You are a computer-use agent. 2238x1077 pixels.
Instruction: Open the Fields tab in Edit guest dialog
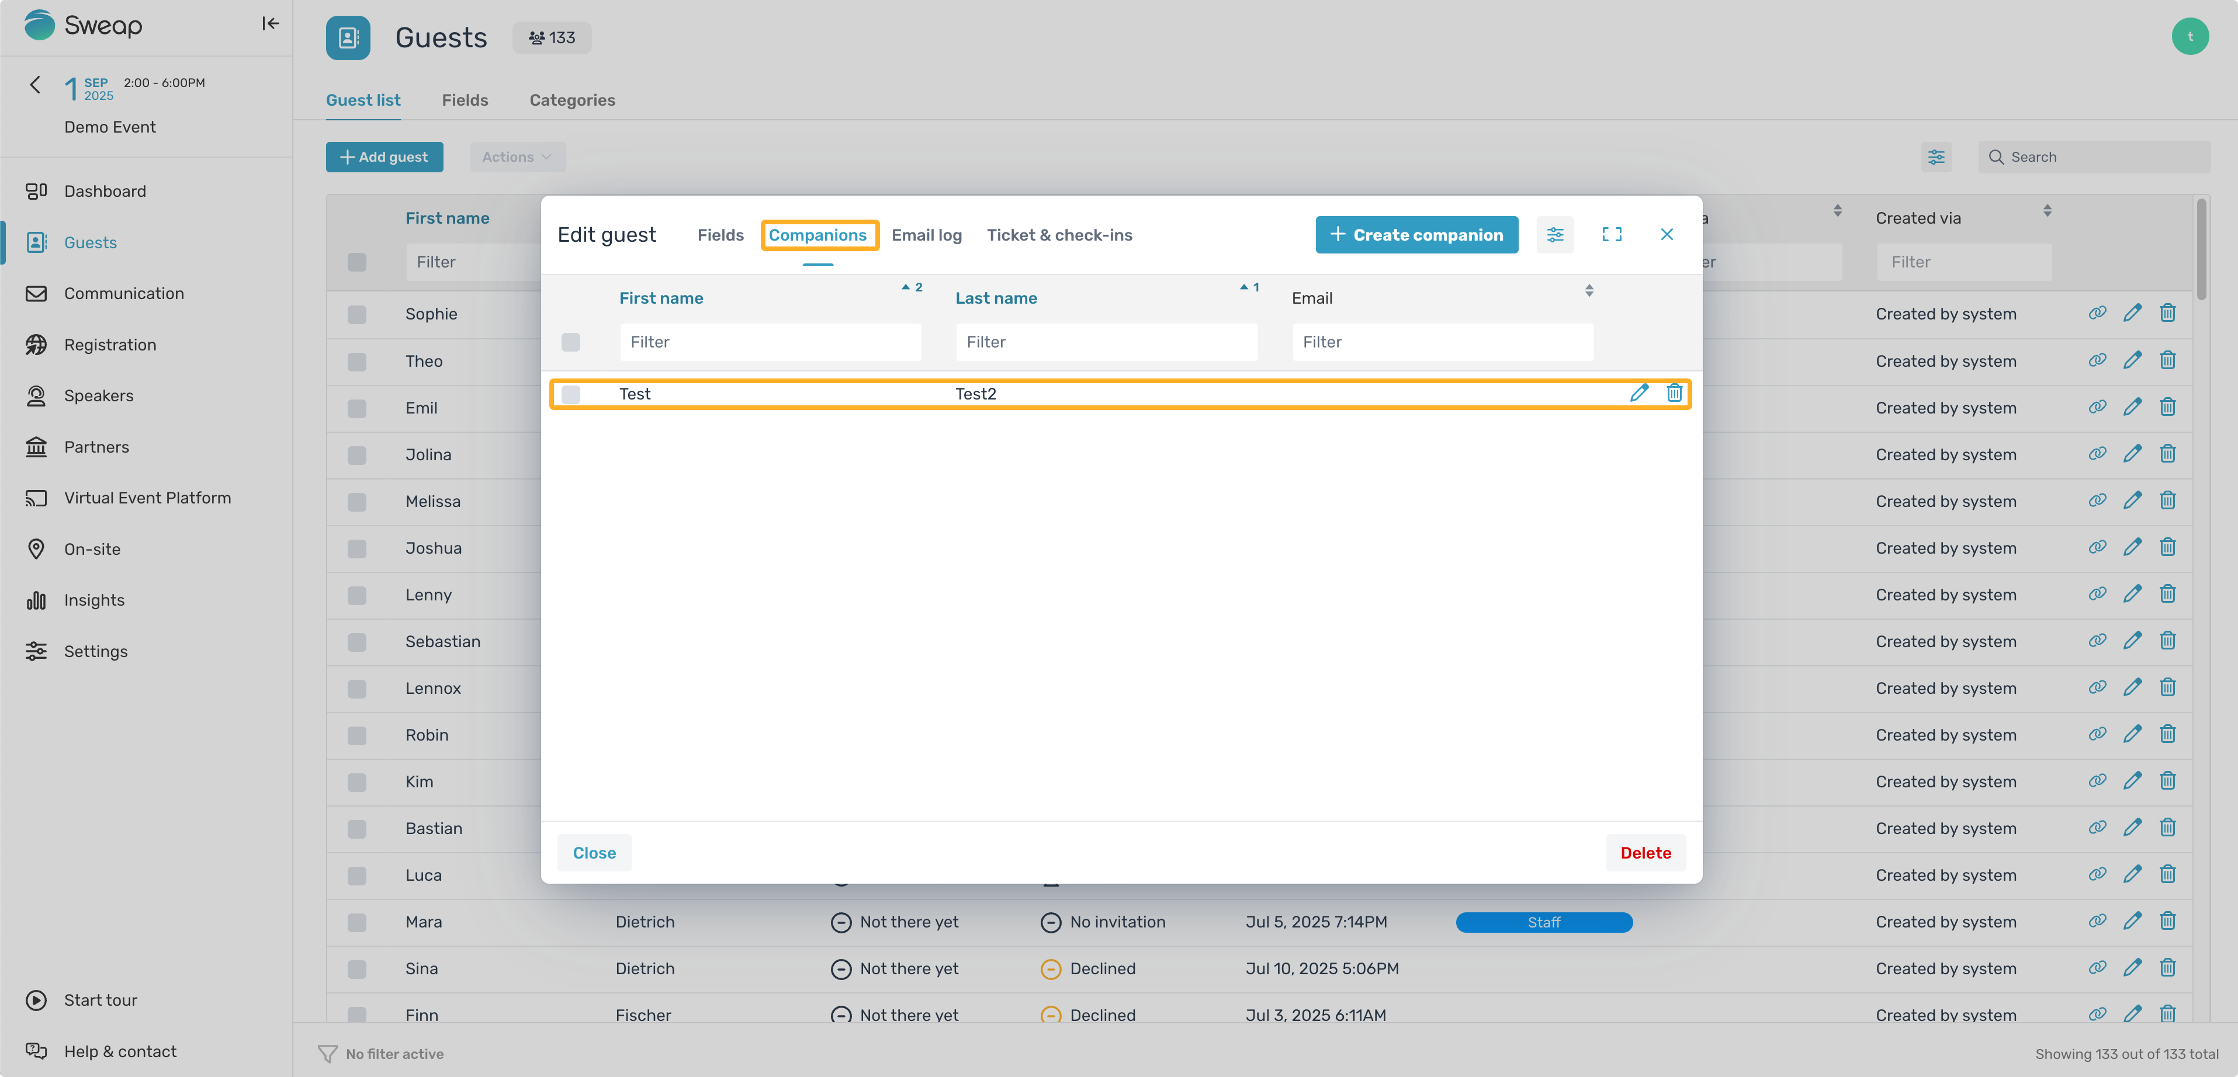point(720,235)
